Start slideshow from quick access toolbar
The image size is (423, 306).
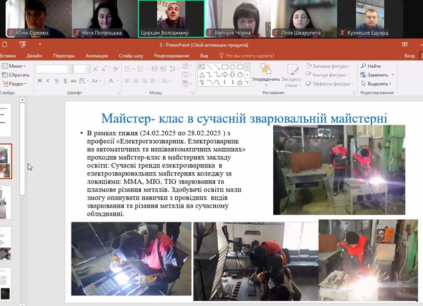[x=23, y=44]
